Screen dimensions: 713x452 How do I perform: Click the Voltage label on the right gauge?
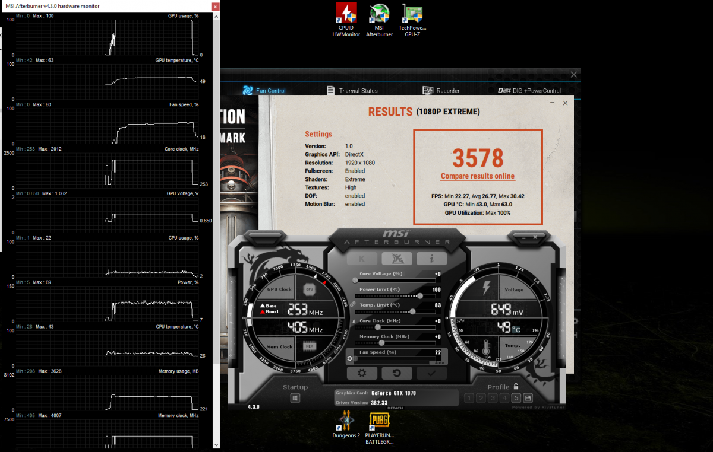pos(515,289)
